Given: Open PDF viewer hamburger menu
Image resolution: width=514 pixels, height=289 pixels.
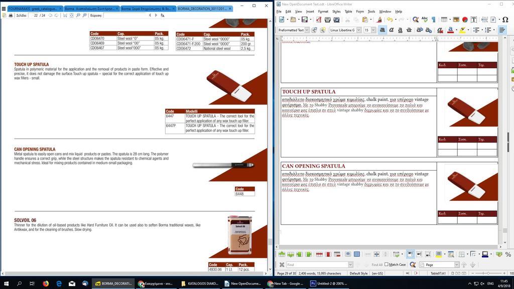Looking at the screenshot, I should [4, 9].
